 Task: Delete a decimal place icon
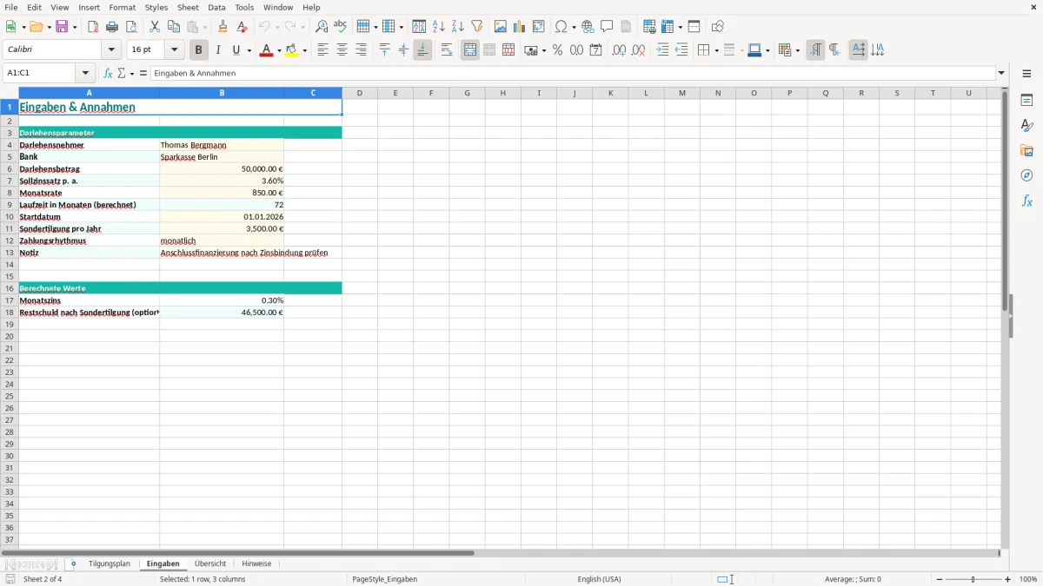pos(638,50)
